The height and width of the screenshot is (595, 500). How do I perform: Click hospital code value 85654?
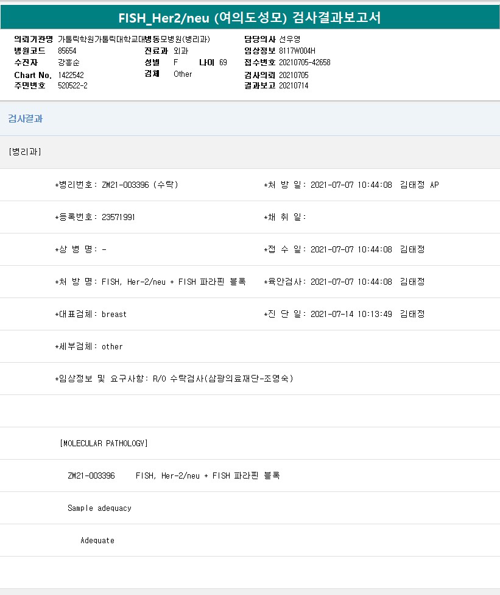(67, 51)
